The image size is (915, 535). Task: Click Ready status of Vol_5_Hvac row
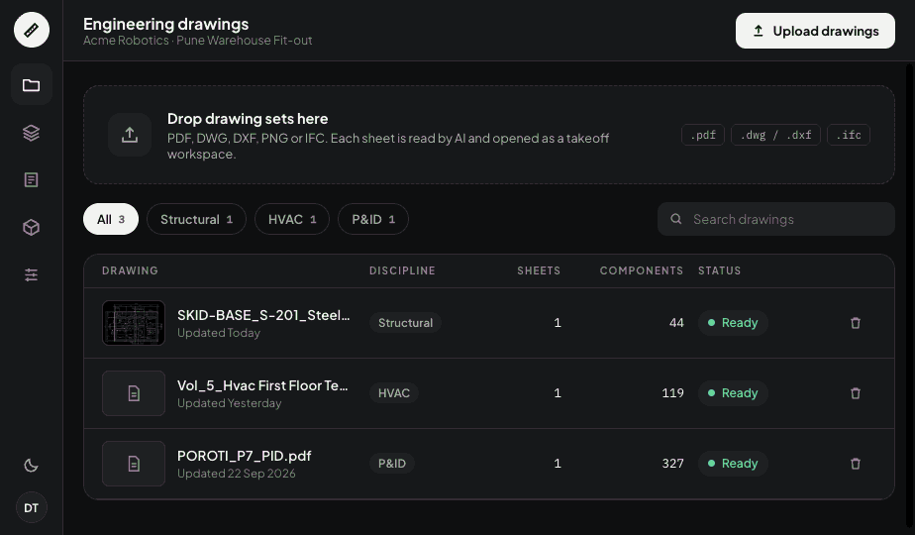(733, 393)
